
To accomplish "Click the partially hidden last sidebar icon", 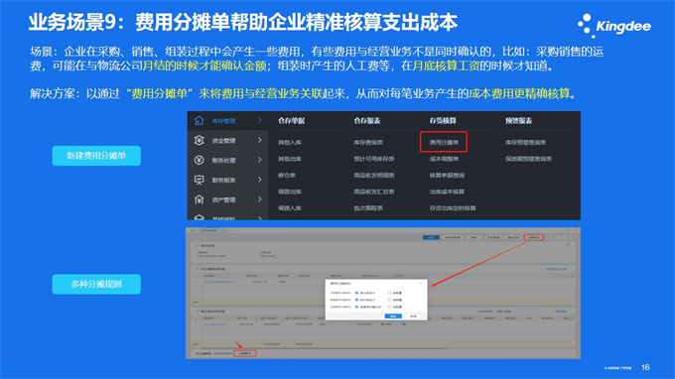I will [199, 217].
